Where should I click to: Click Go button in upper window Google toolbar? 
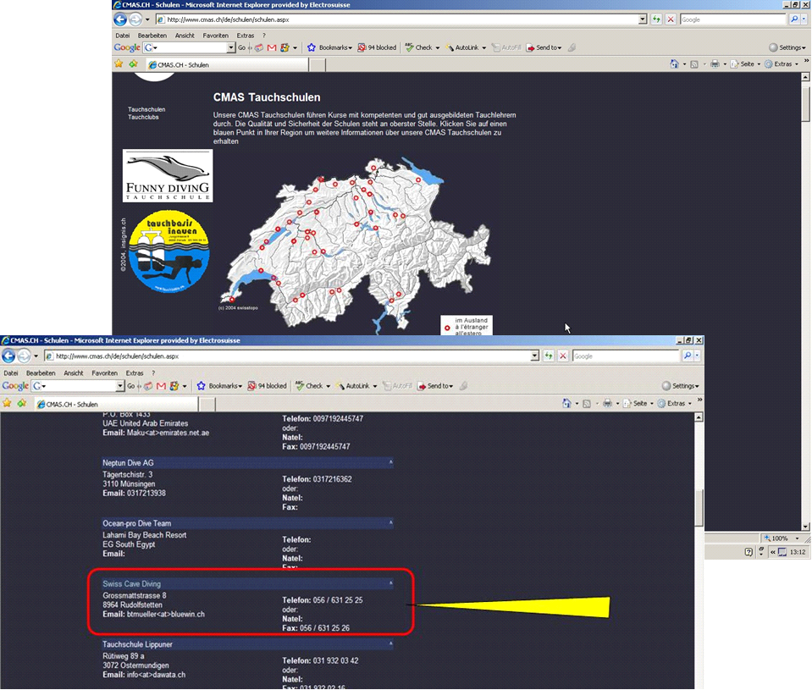[242, 47]
